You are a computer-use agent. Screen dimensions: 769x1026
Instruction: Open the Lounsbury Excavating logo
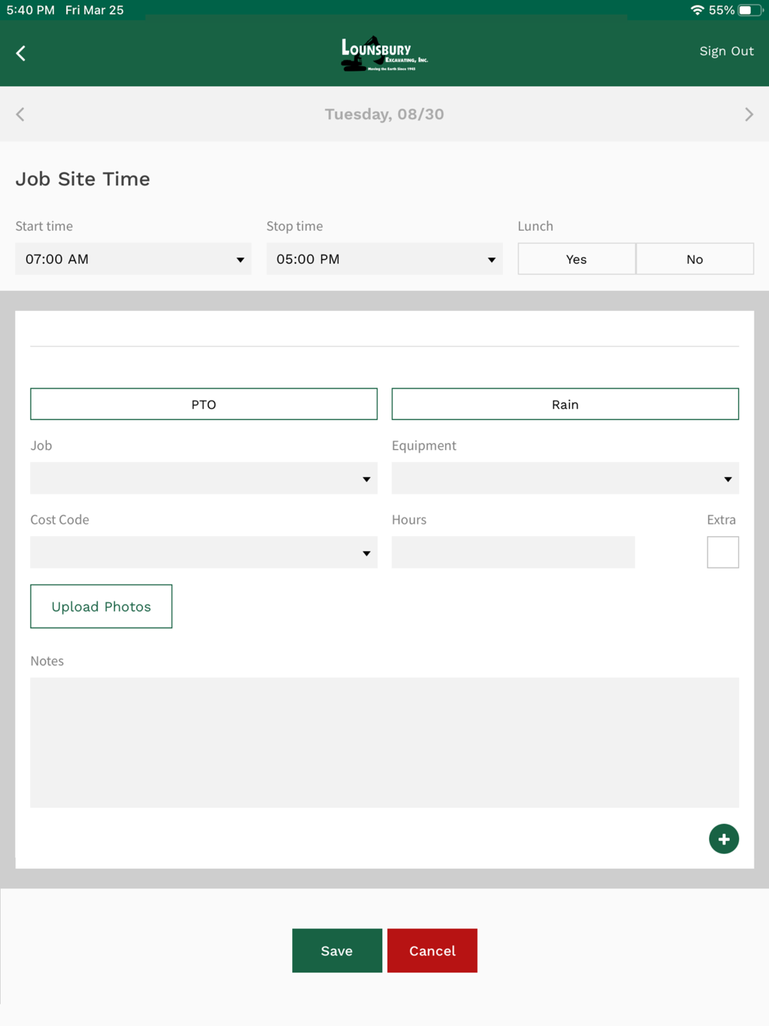point(384,54)
